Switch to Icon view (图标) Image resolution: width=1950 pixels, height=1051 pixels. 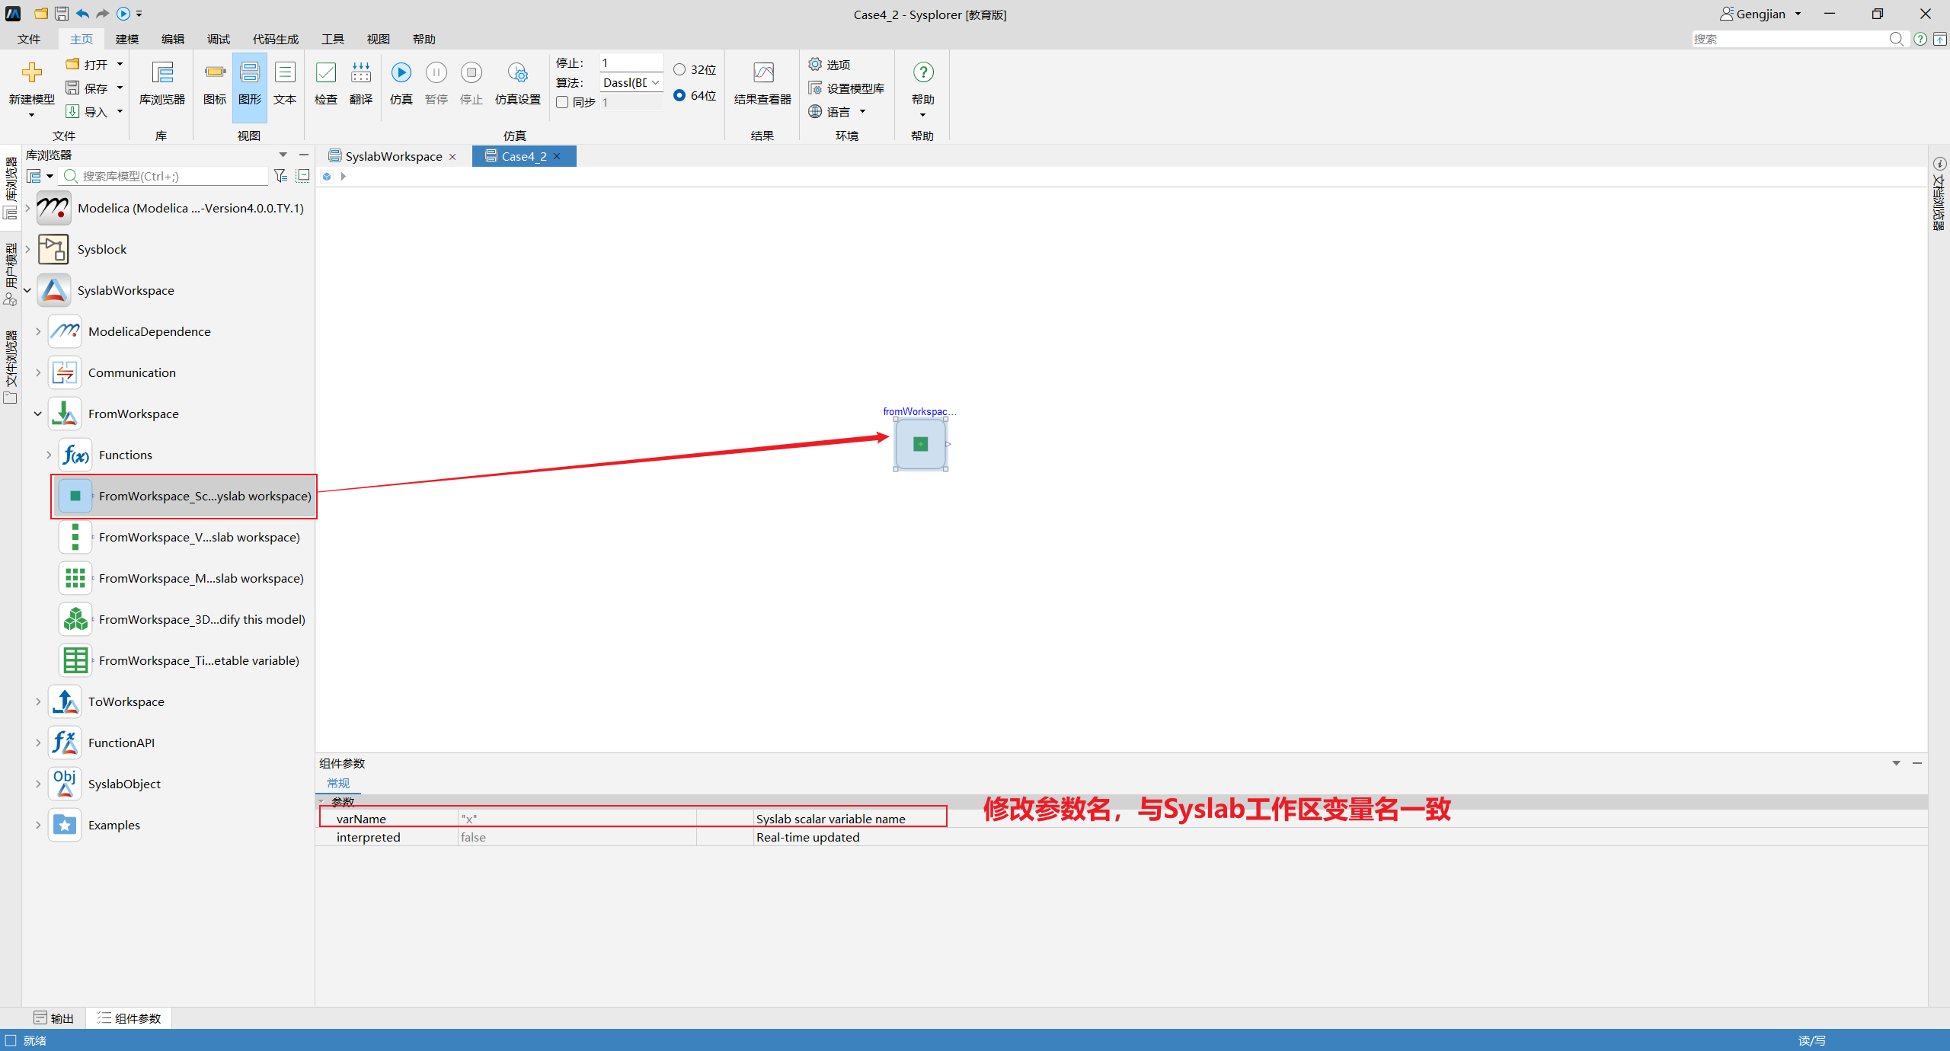215,72
